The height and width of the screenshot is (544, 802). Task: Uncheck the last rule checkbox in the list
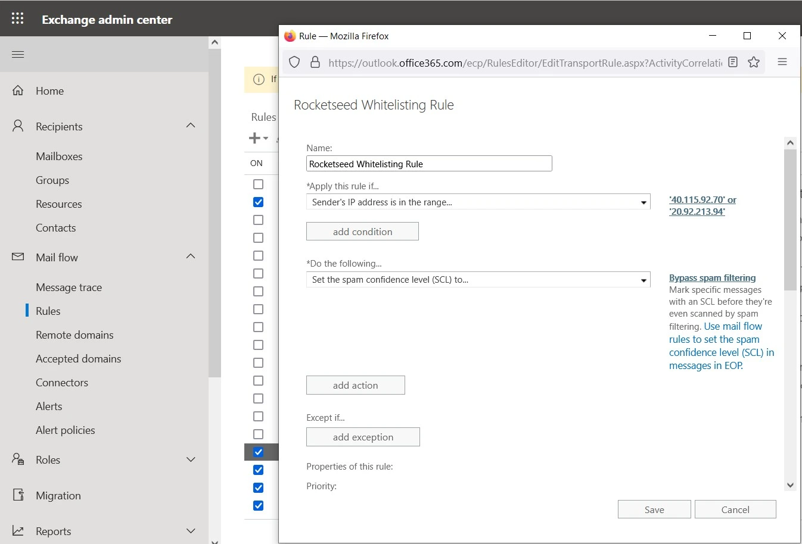tap(258, 505)
